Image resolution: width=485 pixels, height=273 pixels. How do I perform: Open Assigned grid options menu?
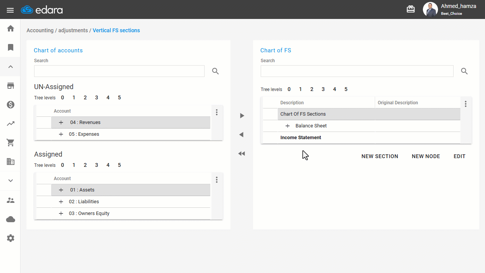point(217,180)
